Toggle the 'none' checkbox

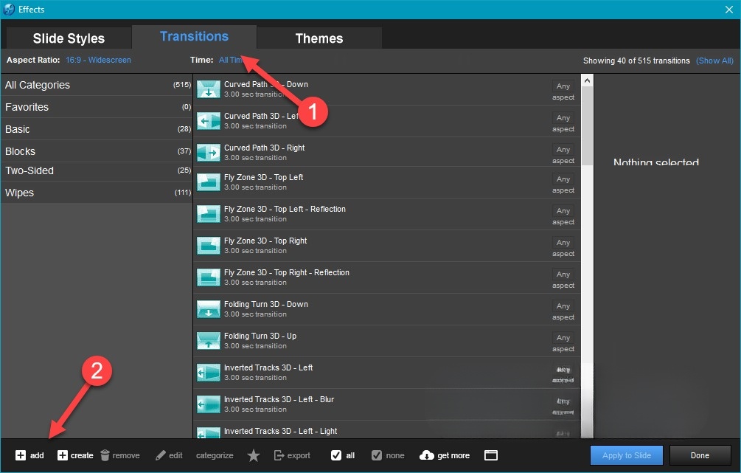point(377,455)
